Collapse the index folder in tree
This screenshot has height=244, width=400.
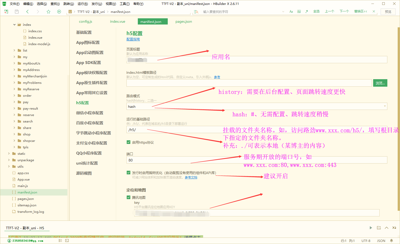click(x=14, y=25)
